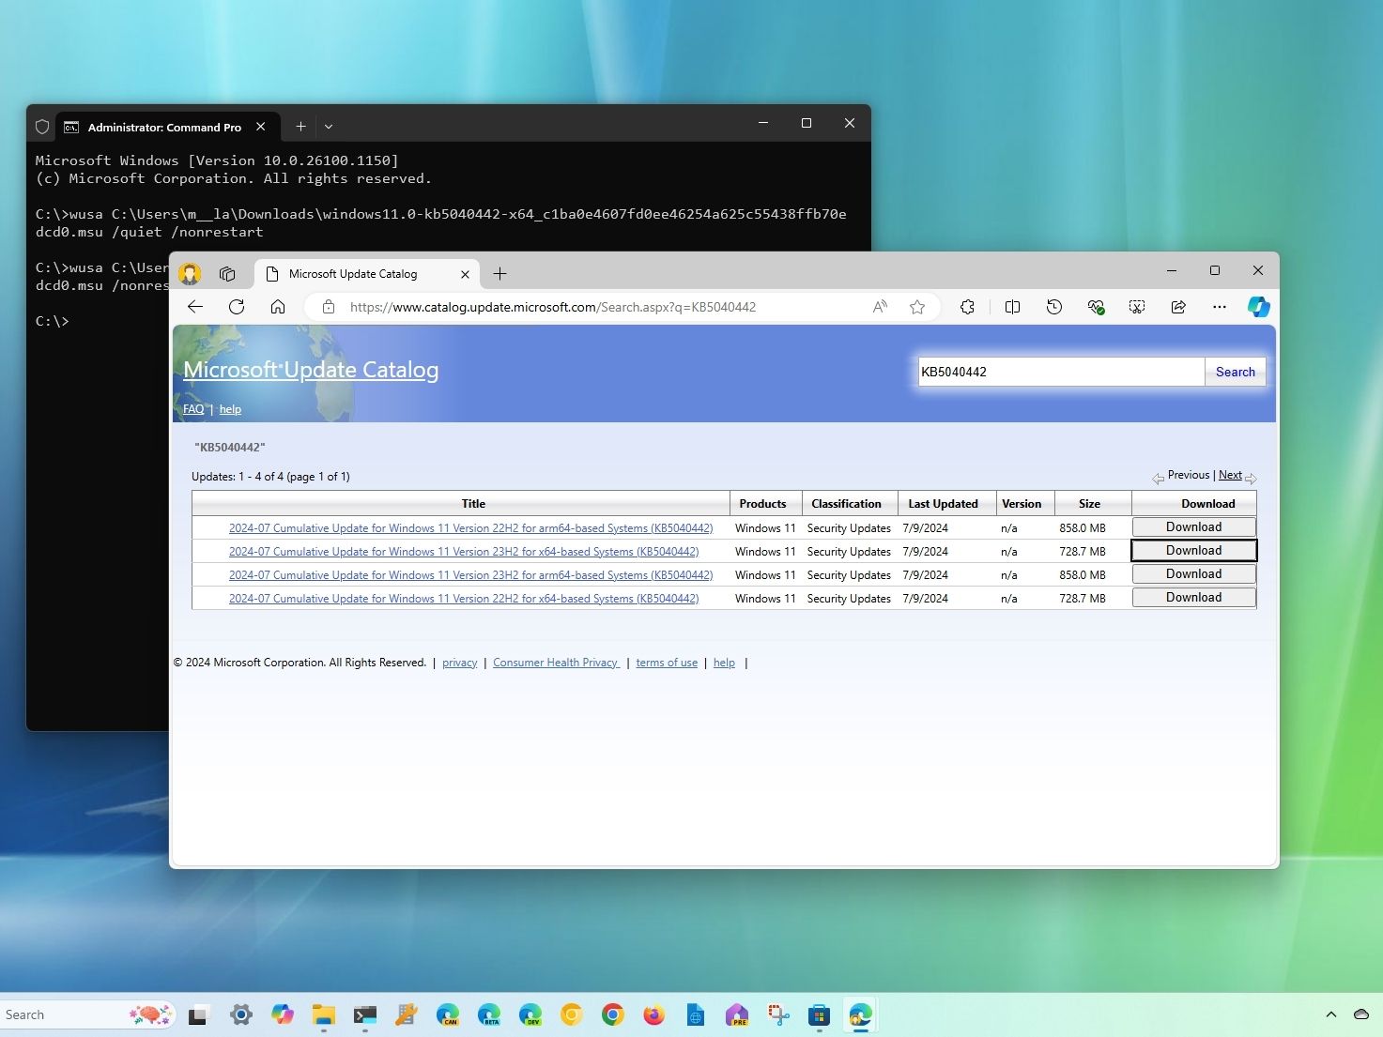Select the Microsoft Update Catalog browser tab
The height and width of the screenshot is (1037, 1383).
[x=367, y=274]
